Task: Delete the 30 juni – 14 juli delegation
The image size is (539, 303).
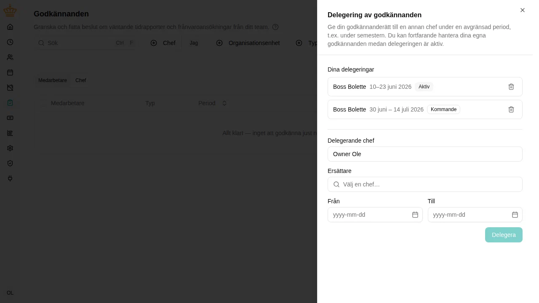Action: click(x=511, y=109)
